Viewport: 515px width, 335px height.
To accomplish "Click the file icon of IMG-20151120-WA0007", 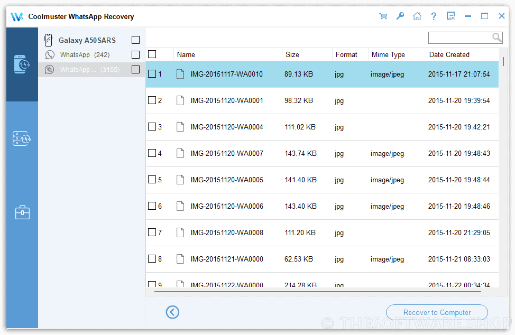I will click(180, 153).
